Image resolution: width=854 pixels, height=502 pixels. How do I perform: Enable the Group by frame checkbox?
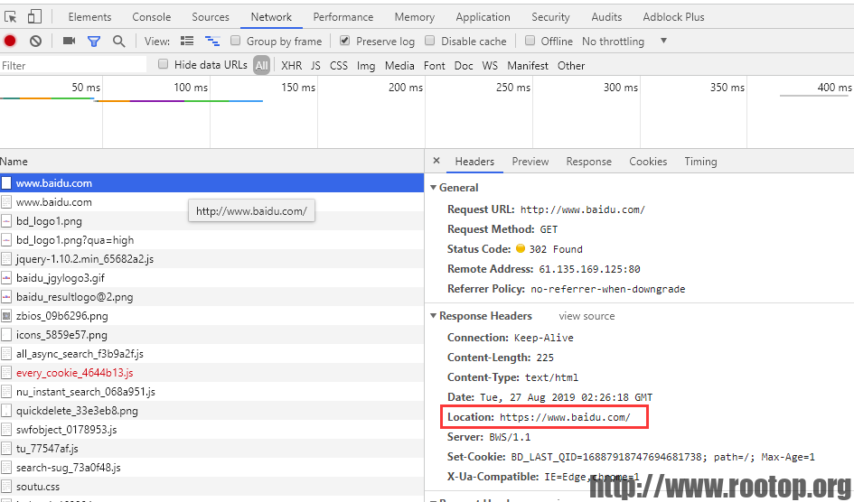(235, 41)
